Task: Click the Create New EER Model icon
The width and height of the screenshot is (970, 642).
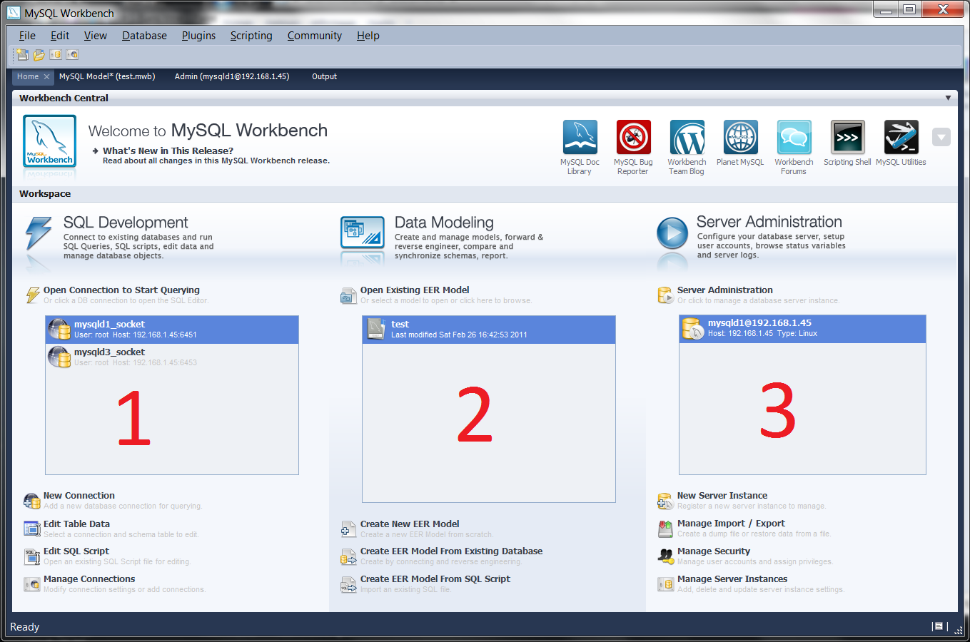Action: 348,529
